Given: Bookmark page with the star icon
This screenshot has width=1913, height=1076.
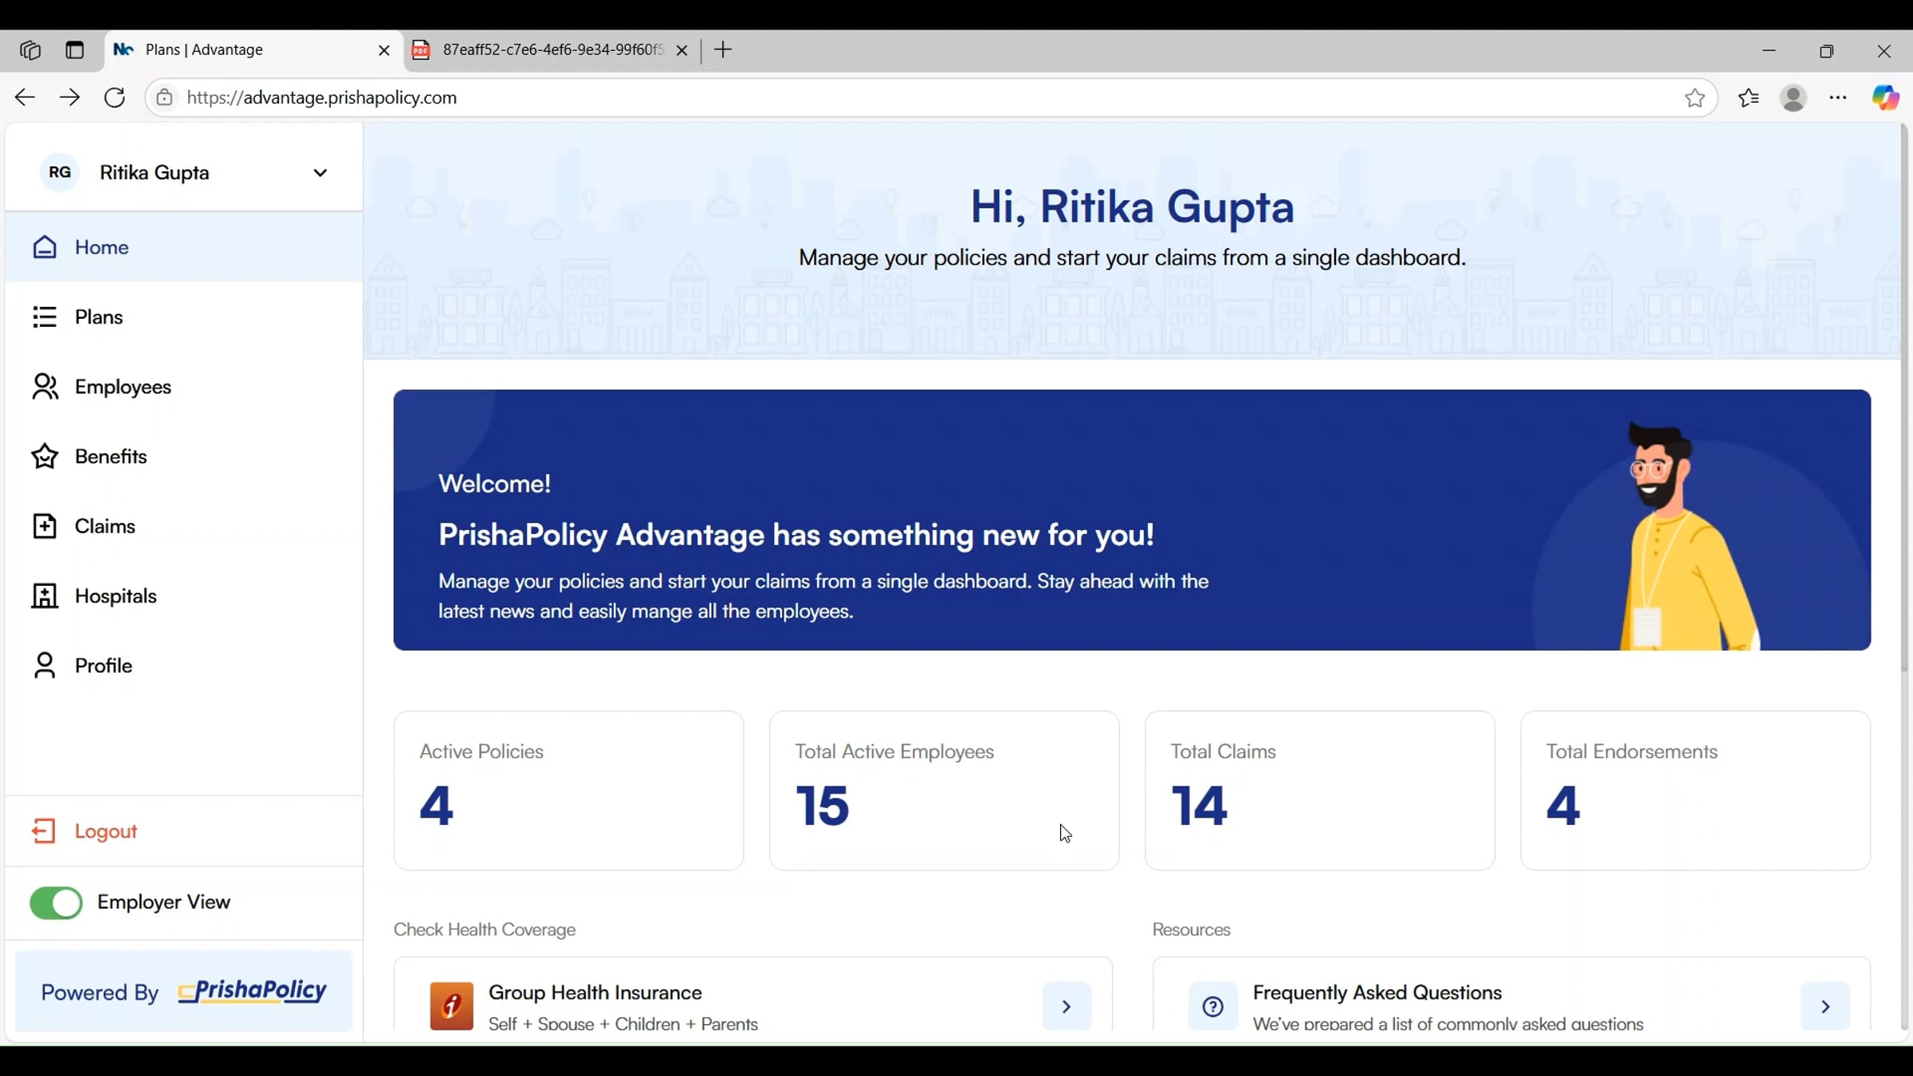Looking at the screenshot, I should [1695, 97].
